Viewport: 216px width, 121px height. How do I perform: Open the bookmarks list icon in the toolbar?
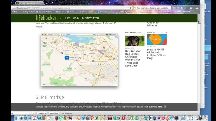coord(182,8)
